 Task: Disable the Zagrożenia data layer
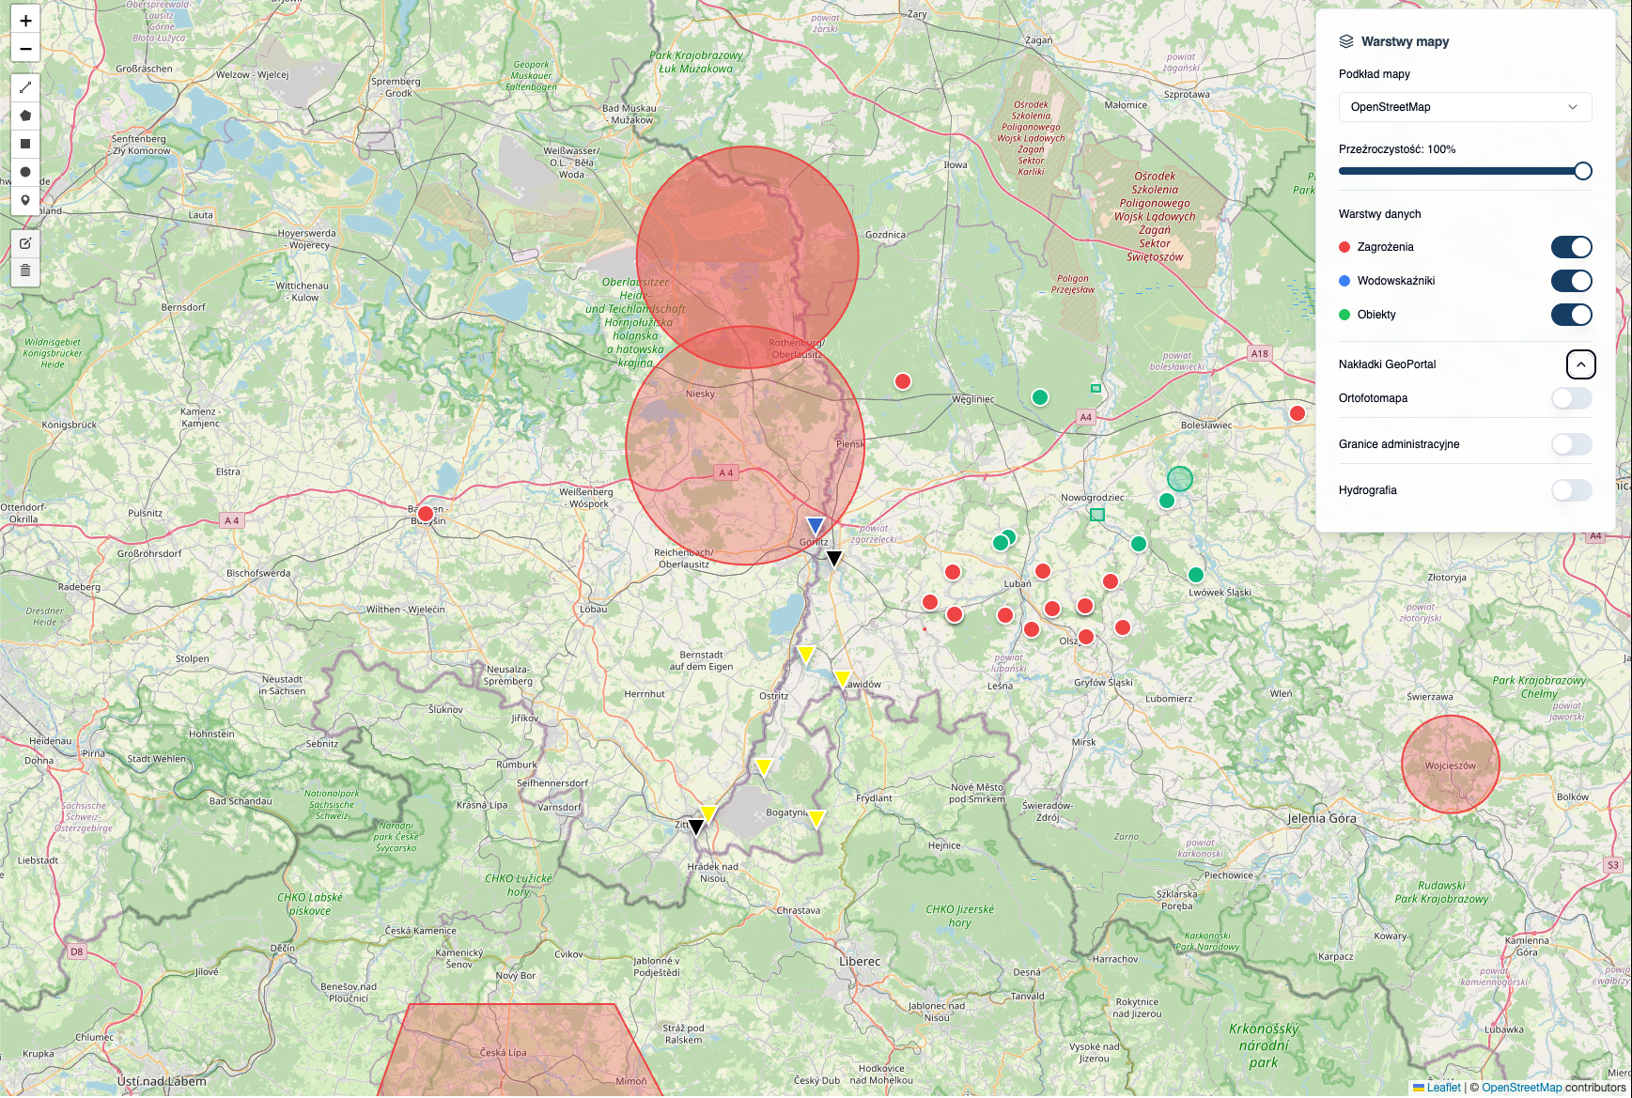1571,247
